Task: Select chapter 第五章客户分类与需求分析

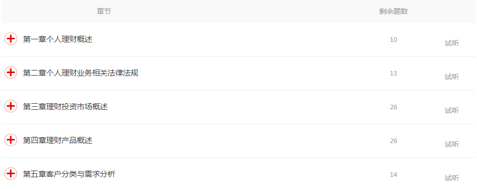Action: click(x=69, y=174)
